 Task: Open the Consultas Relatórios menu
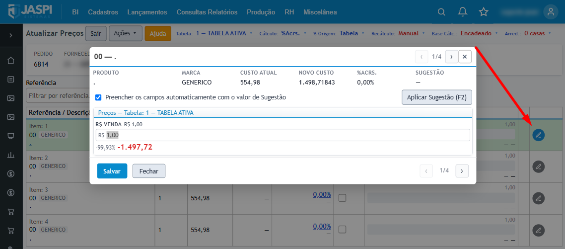click(207, 12)
